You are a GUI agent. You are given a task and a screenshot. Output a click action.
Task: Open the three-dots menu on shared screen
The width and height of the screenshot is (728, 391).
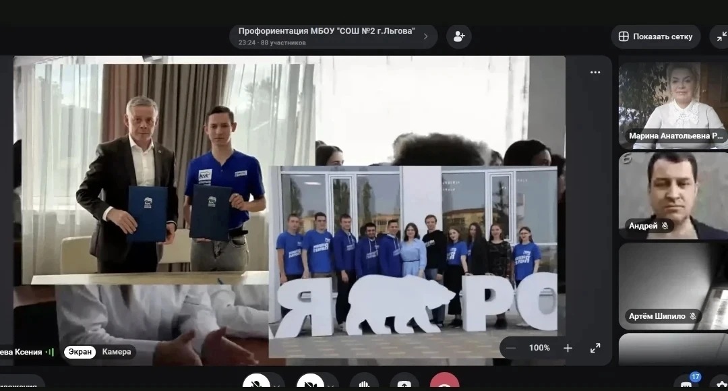(595, 72)
